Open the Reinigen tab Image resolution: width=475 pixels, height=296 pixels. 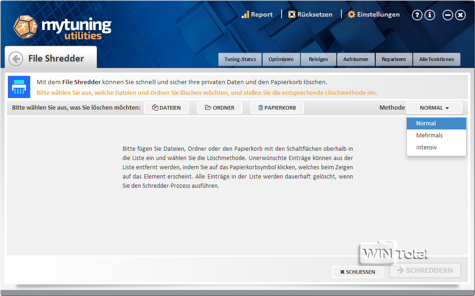318,59
